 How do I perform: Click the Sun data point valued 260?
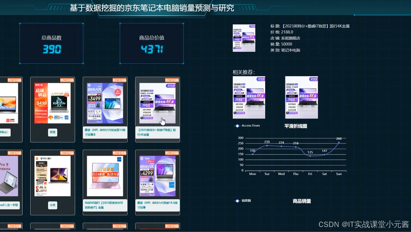click(x=339, y=142)
